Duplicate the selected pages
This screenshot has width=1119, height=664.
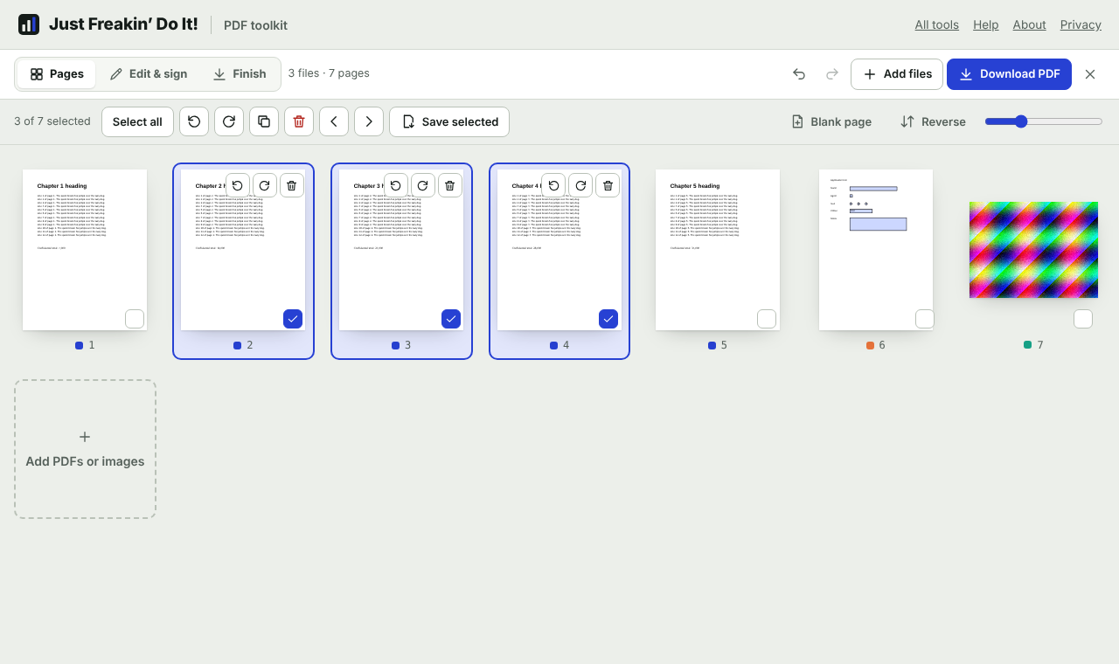[x=264, y=121]
